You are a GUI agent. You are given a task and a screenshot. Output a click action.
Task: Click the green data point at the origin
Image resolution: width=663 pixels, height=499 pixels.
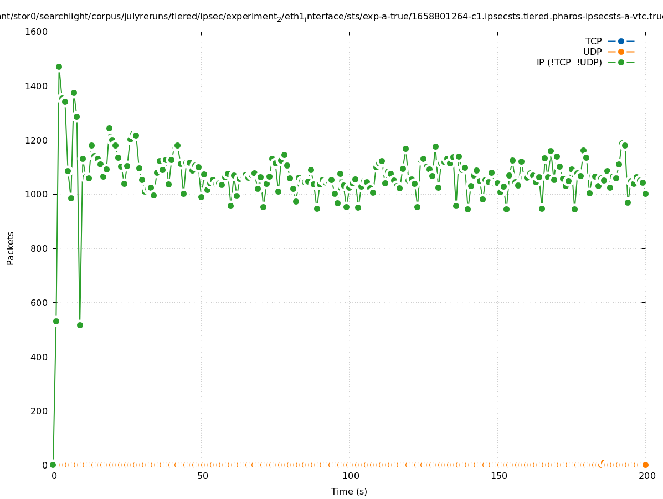point(53,465)
